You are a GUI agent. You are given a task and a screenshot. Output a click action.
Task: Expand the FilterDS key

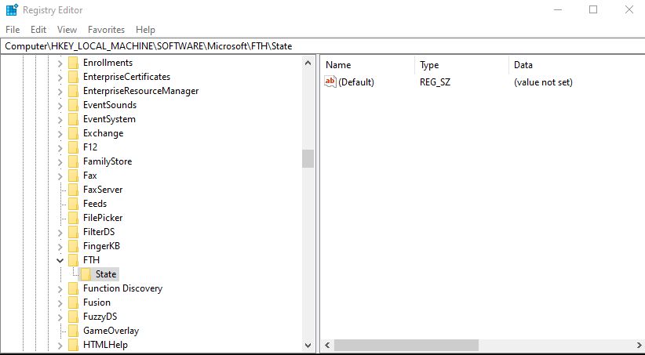(x=60, y=232)
